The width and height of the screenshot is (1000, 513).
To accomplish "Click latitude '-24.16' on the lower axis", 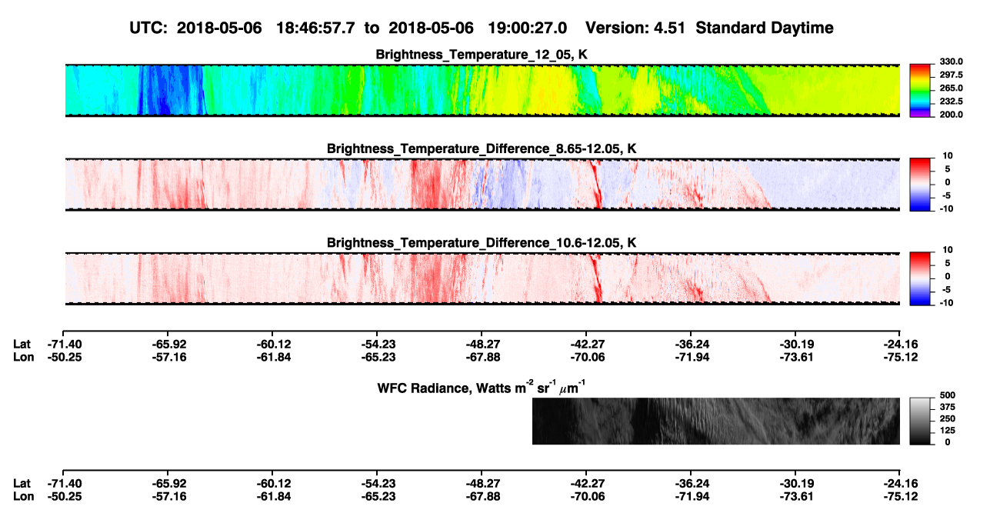I will point(900,483).
